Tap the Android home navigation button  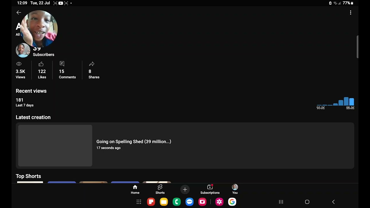pos(307,202)
